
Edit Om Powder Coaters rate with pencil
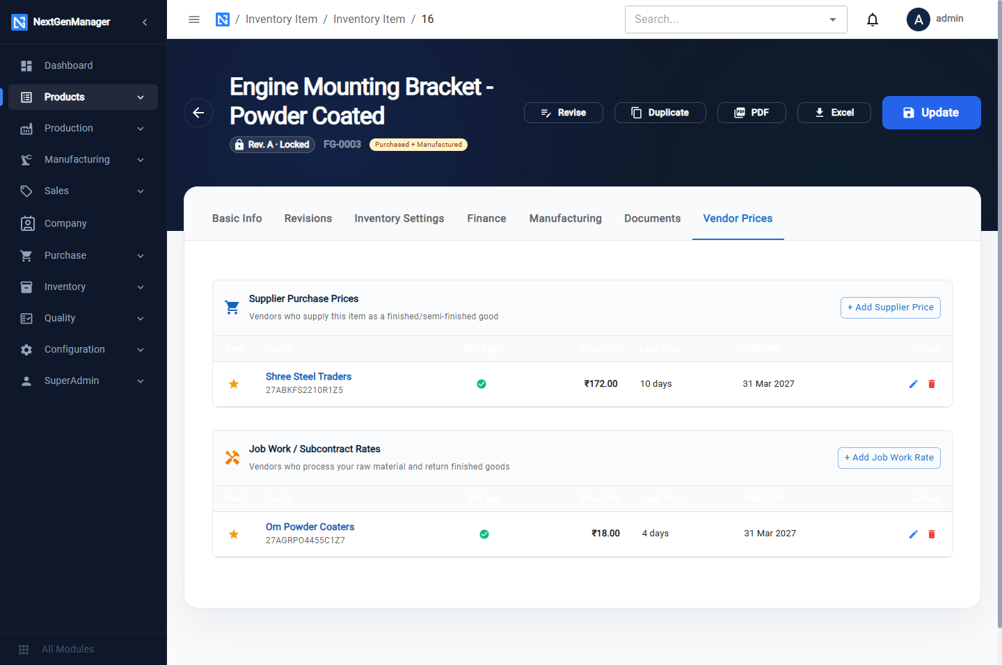[914, 534]
